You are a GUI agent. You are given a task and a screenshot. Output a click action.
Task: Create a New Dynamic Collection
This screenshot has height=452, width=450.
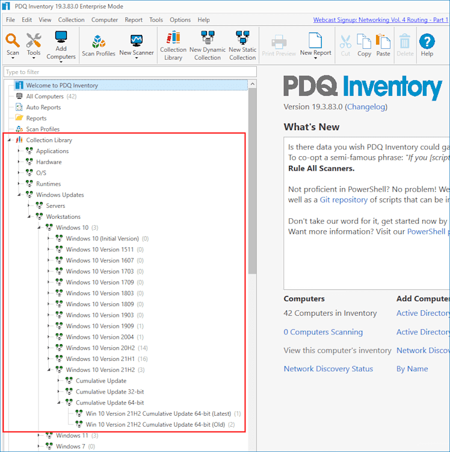click(x=208, y=46)
